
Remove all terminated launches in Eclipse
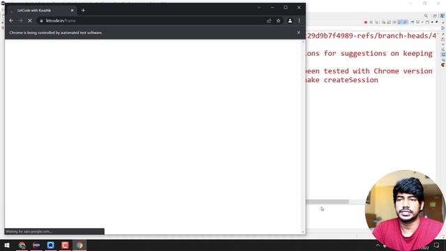pyautogui.click(x=376, y=22)
